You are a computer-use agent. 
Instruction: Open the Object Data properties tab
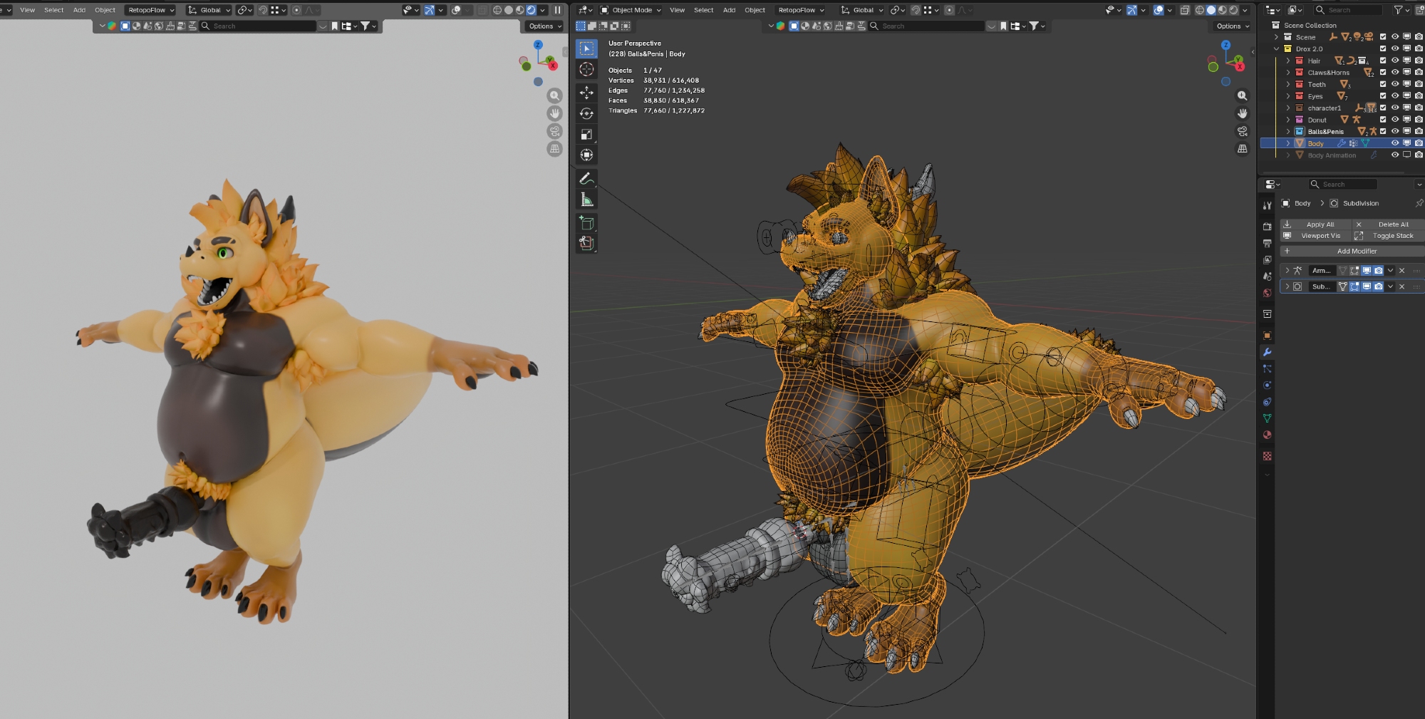tap(1267, 418)
